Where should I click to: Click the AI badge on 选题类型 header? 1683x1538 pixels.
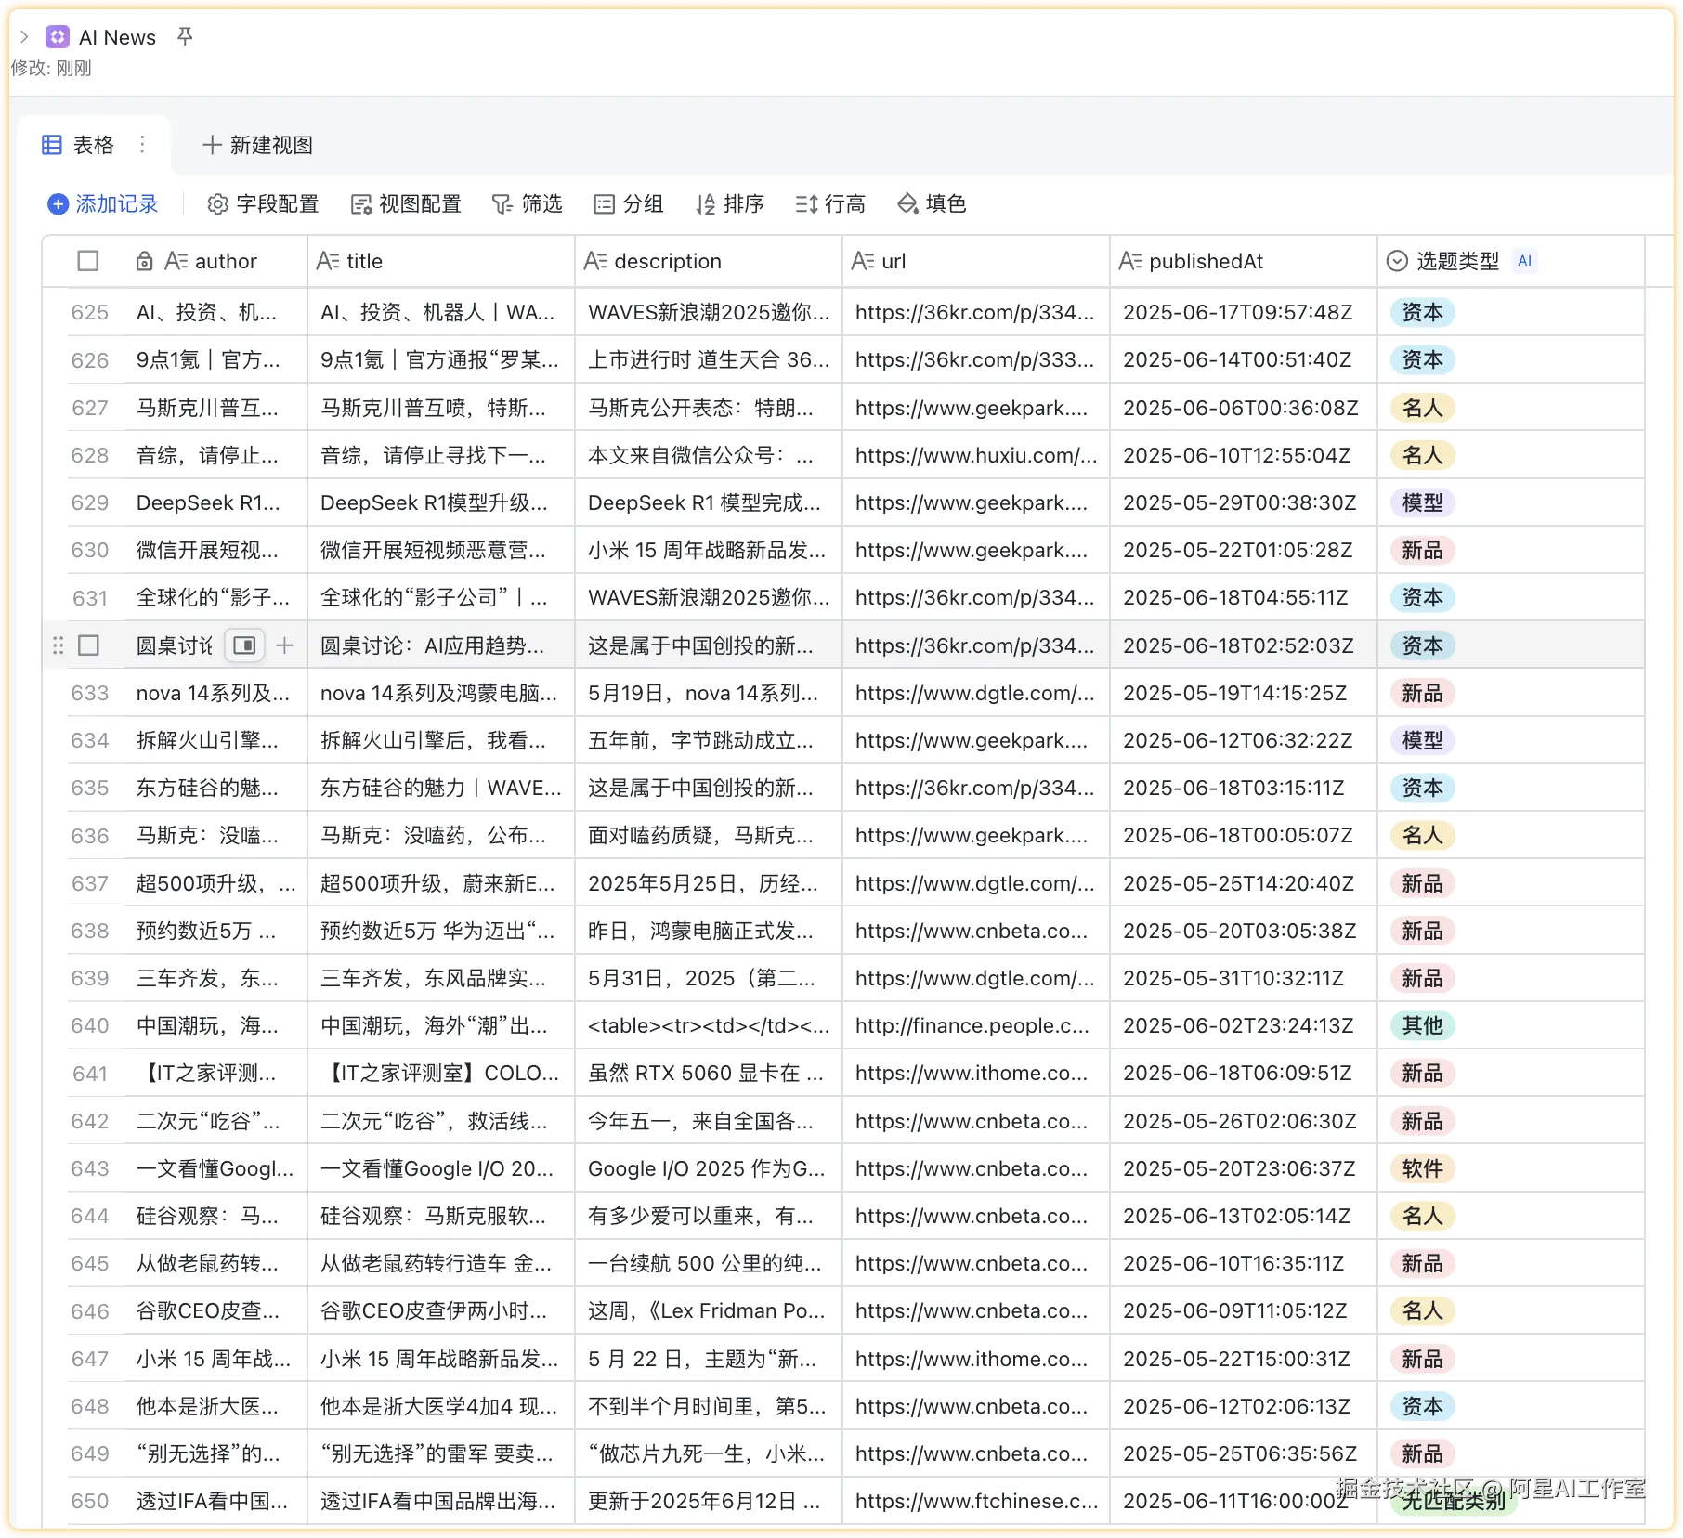(1524, 261)
